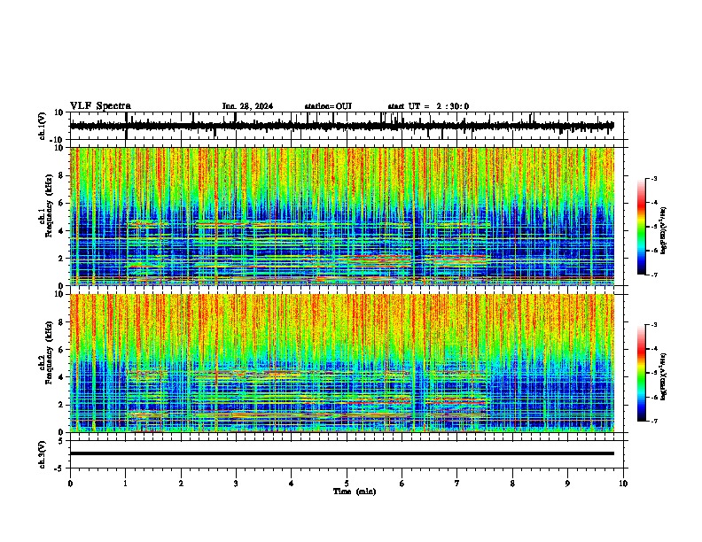702x542 pixels.
Task: Click the "VLF Spectra" title text
Action: 100,106
